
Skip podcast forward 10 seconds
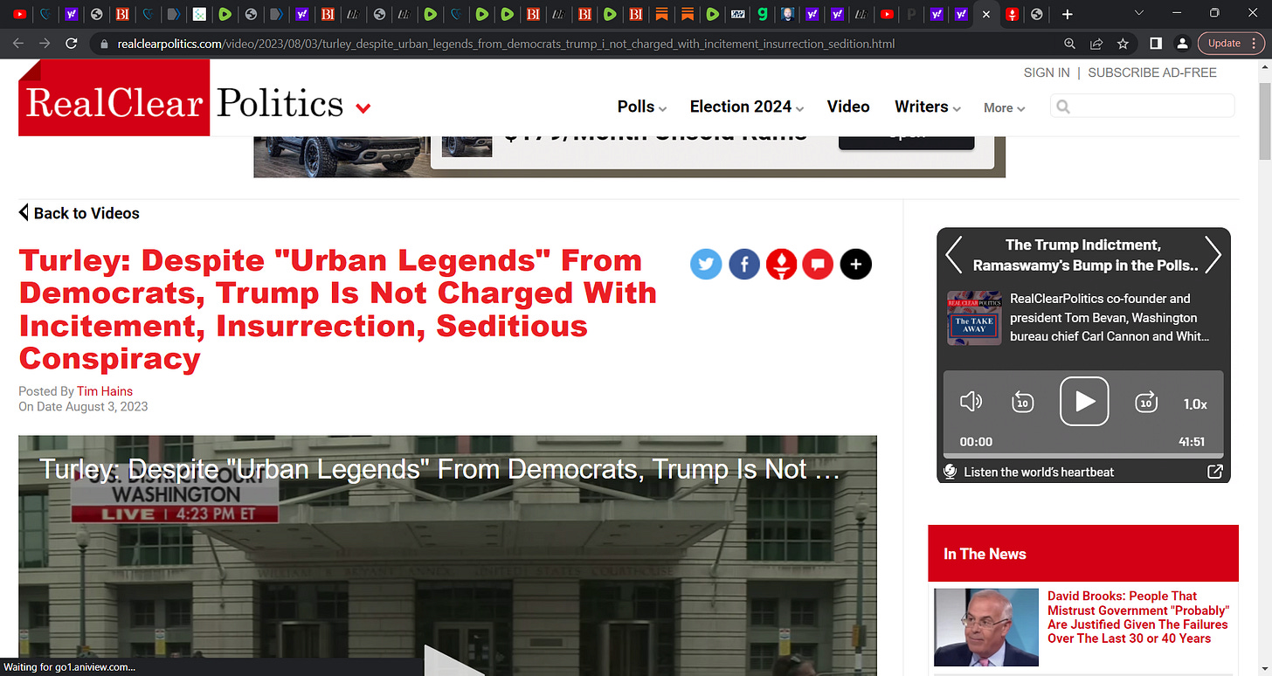[x=1145, y=402]
